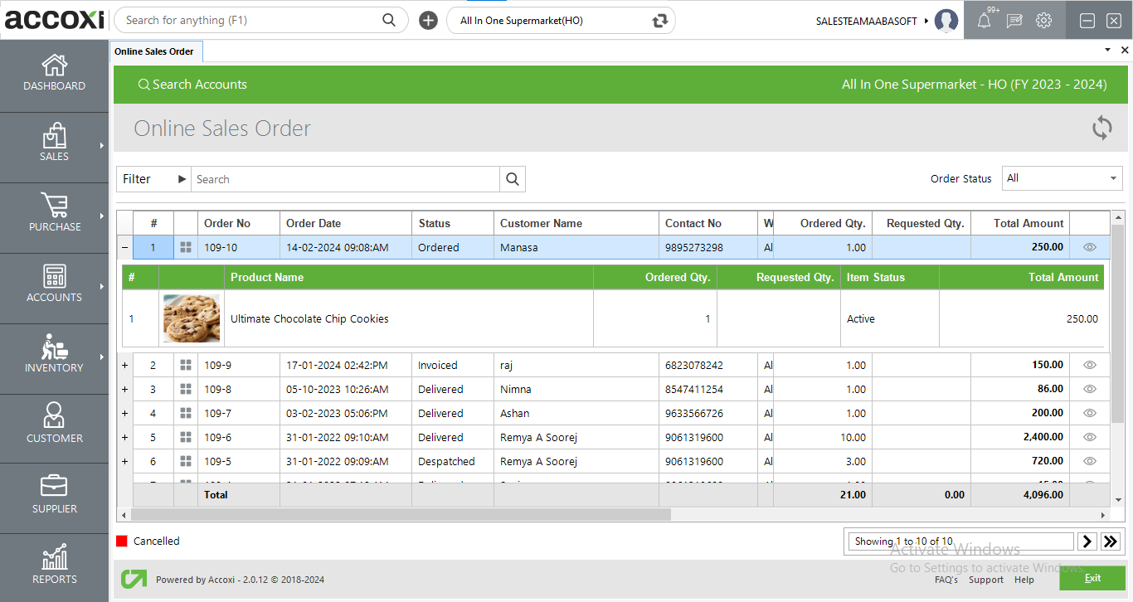Open the Dashboard module
The image size is (1133, 602).
pos(54,73)
